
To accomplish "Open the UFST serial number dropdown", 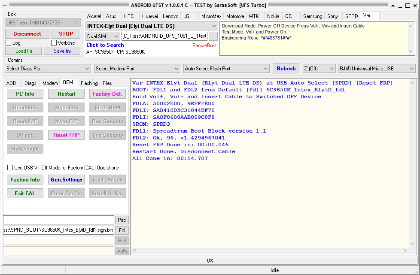I will point(43,23).
